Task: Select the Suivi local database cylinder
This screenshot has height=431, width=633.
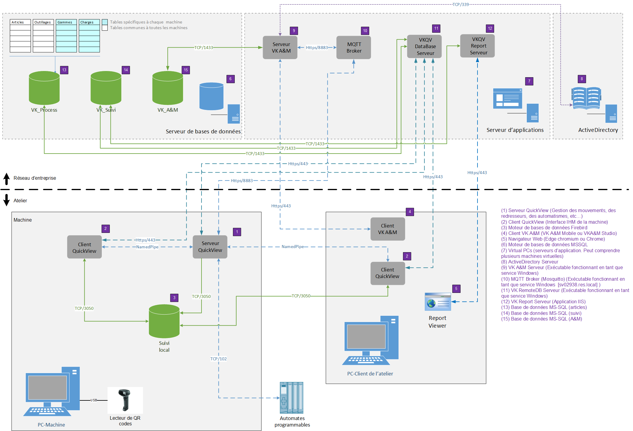Action: 164,321
